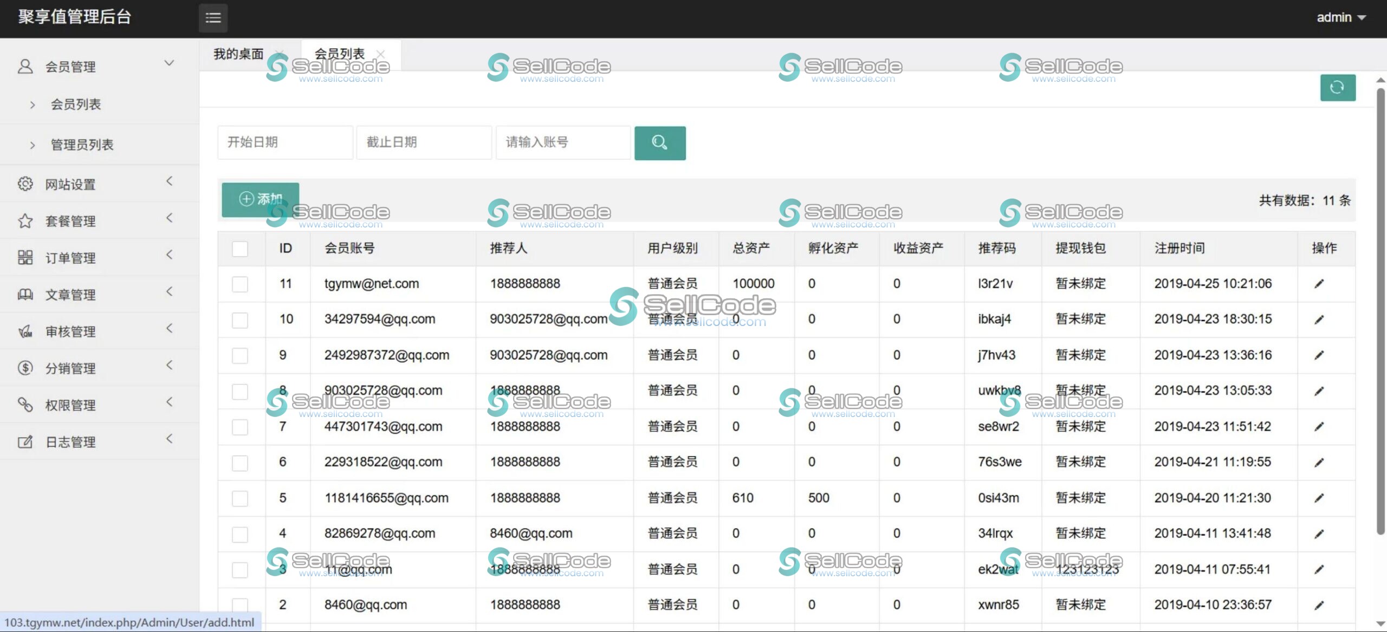This screenshot has height=632, width=1387.
Task: Click the hamburger menu toggle icon
Action: point(213,18)
